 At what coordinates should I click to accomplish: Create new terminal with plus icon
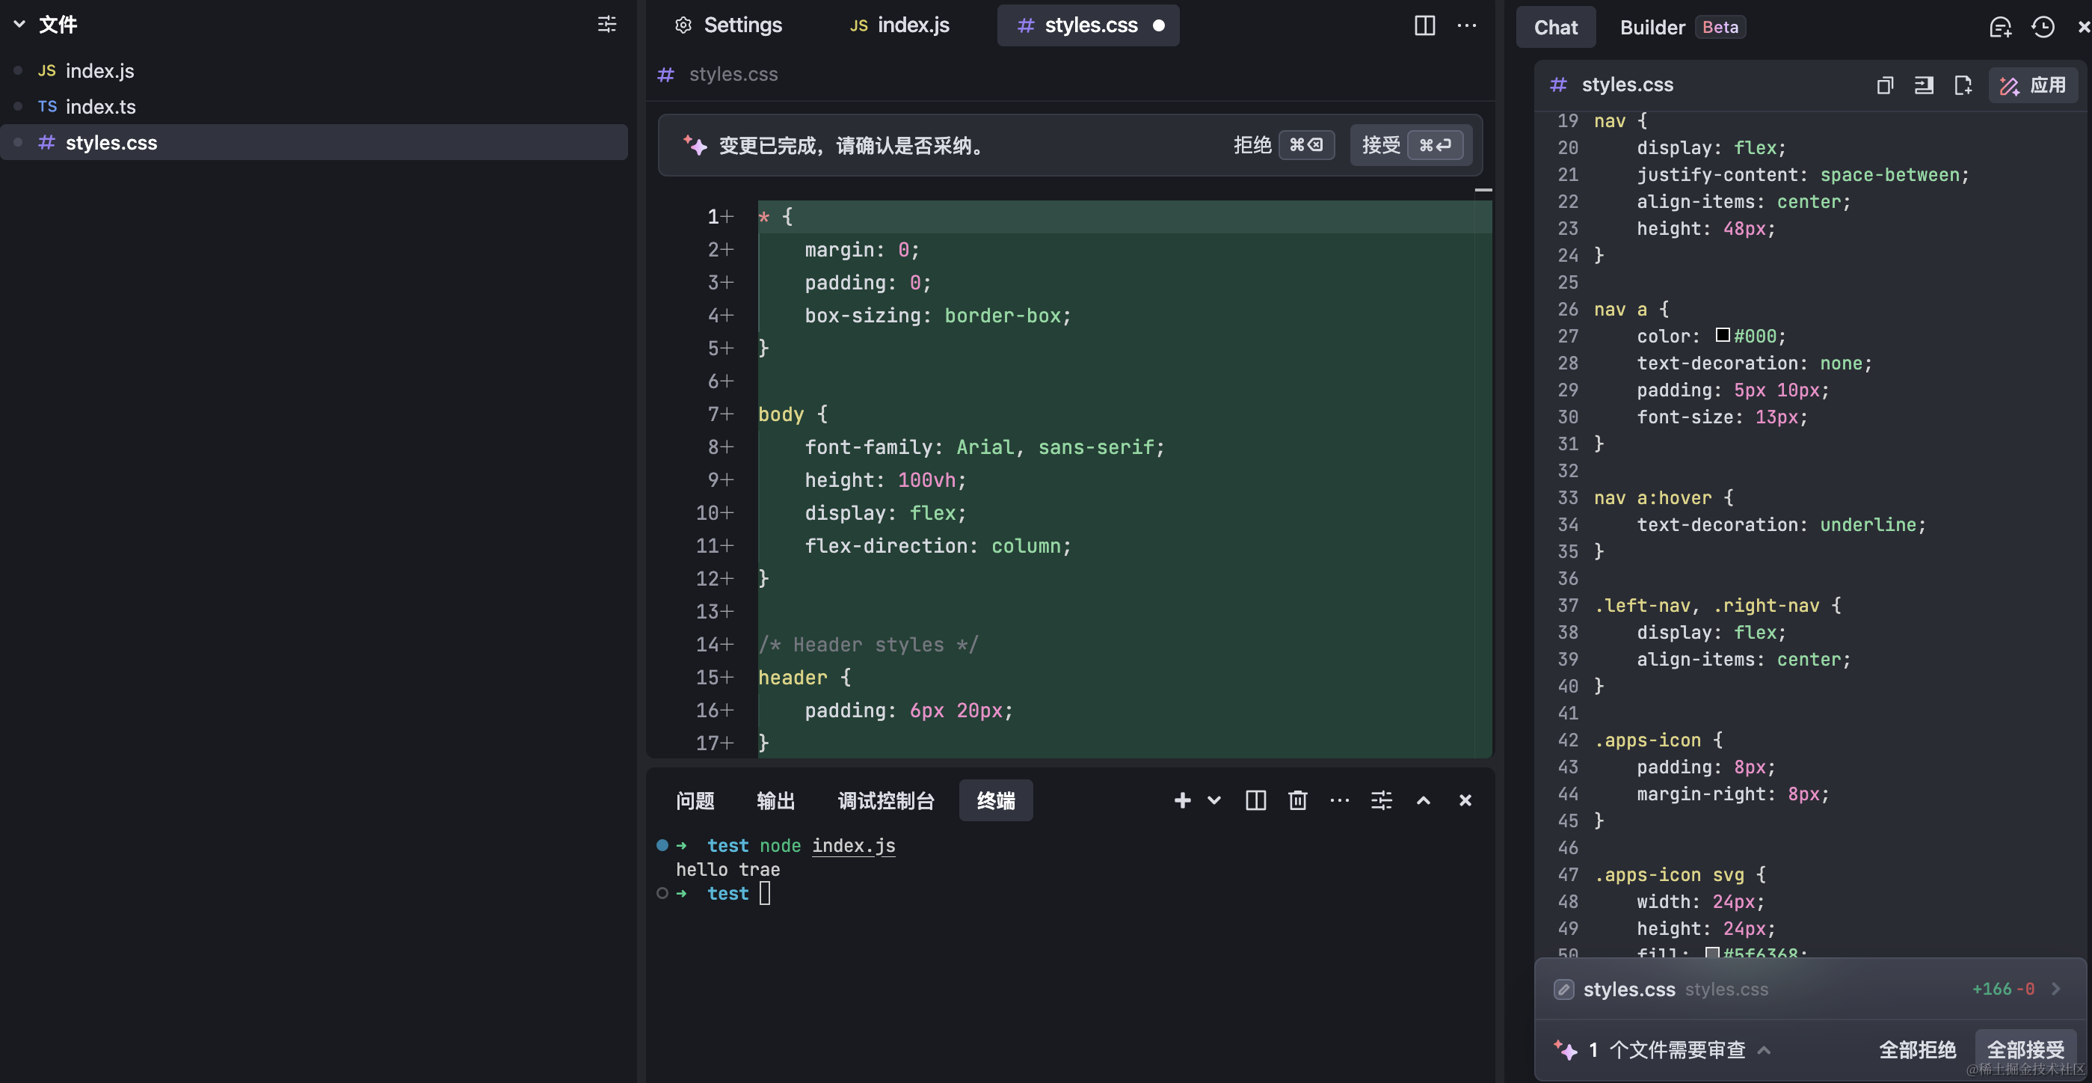(x=1182, y=800)
